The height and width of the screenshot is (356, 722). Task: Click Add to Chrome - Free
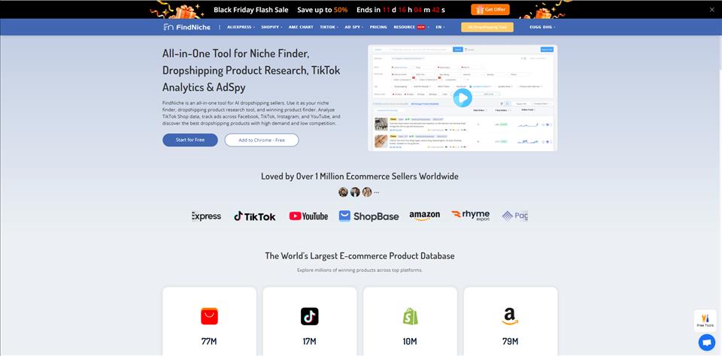[262, 140]
